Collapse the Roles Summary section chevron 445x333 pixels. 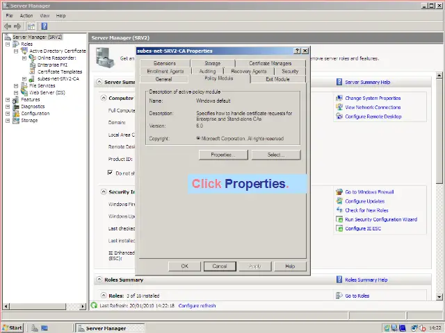click(99, 280)
